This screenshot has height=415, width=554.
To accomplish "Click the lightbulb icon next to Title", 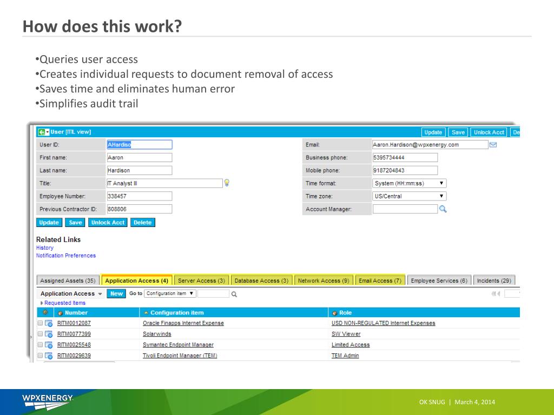I will click(227, 183).
